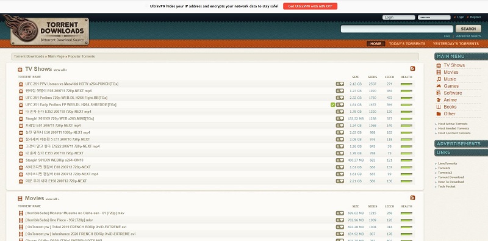488x241 pixels.
Task: Expand Movies with view all link
Action: click(52, 200)
